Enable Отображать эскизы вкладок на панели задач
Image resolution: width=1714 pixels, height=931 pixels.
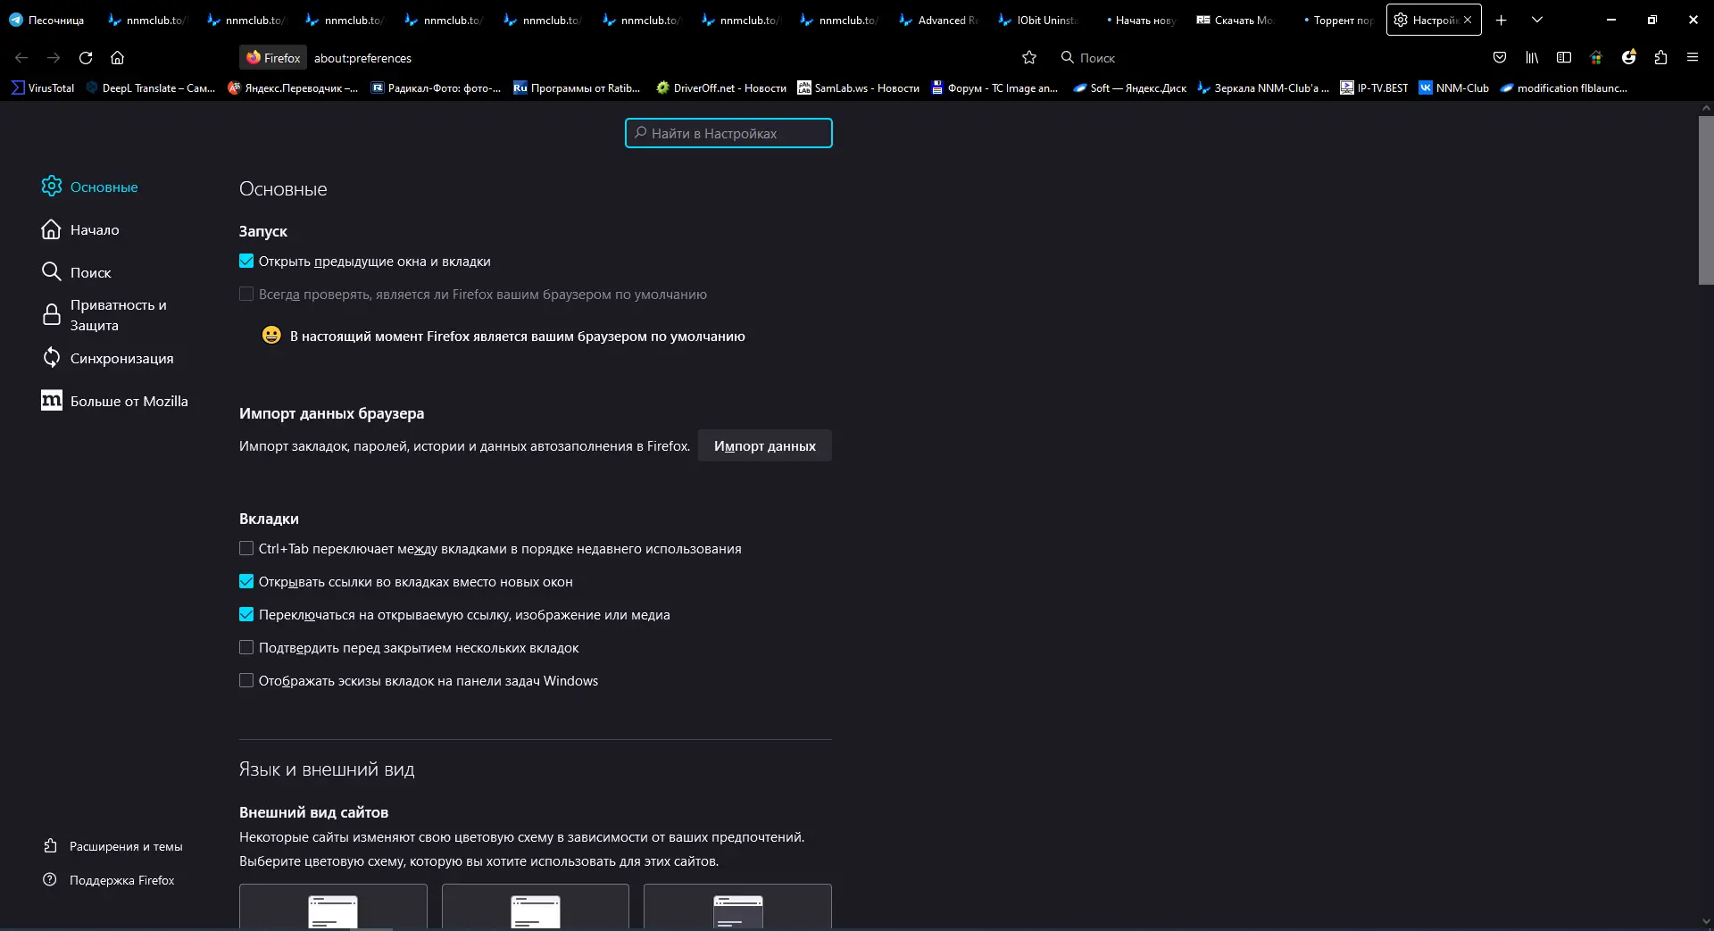coord(246,681)
